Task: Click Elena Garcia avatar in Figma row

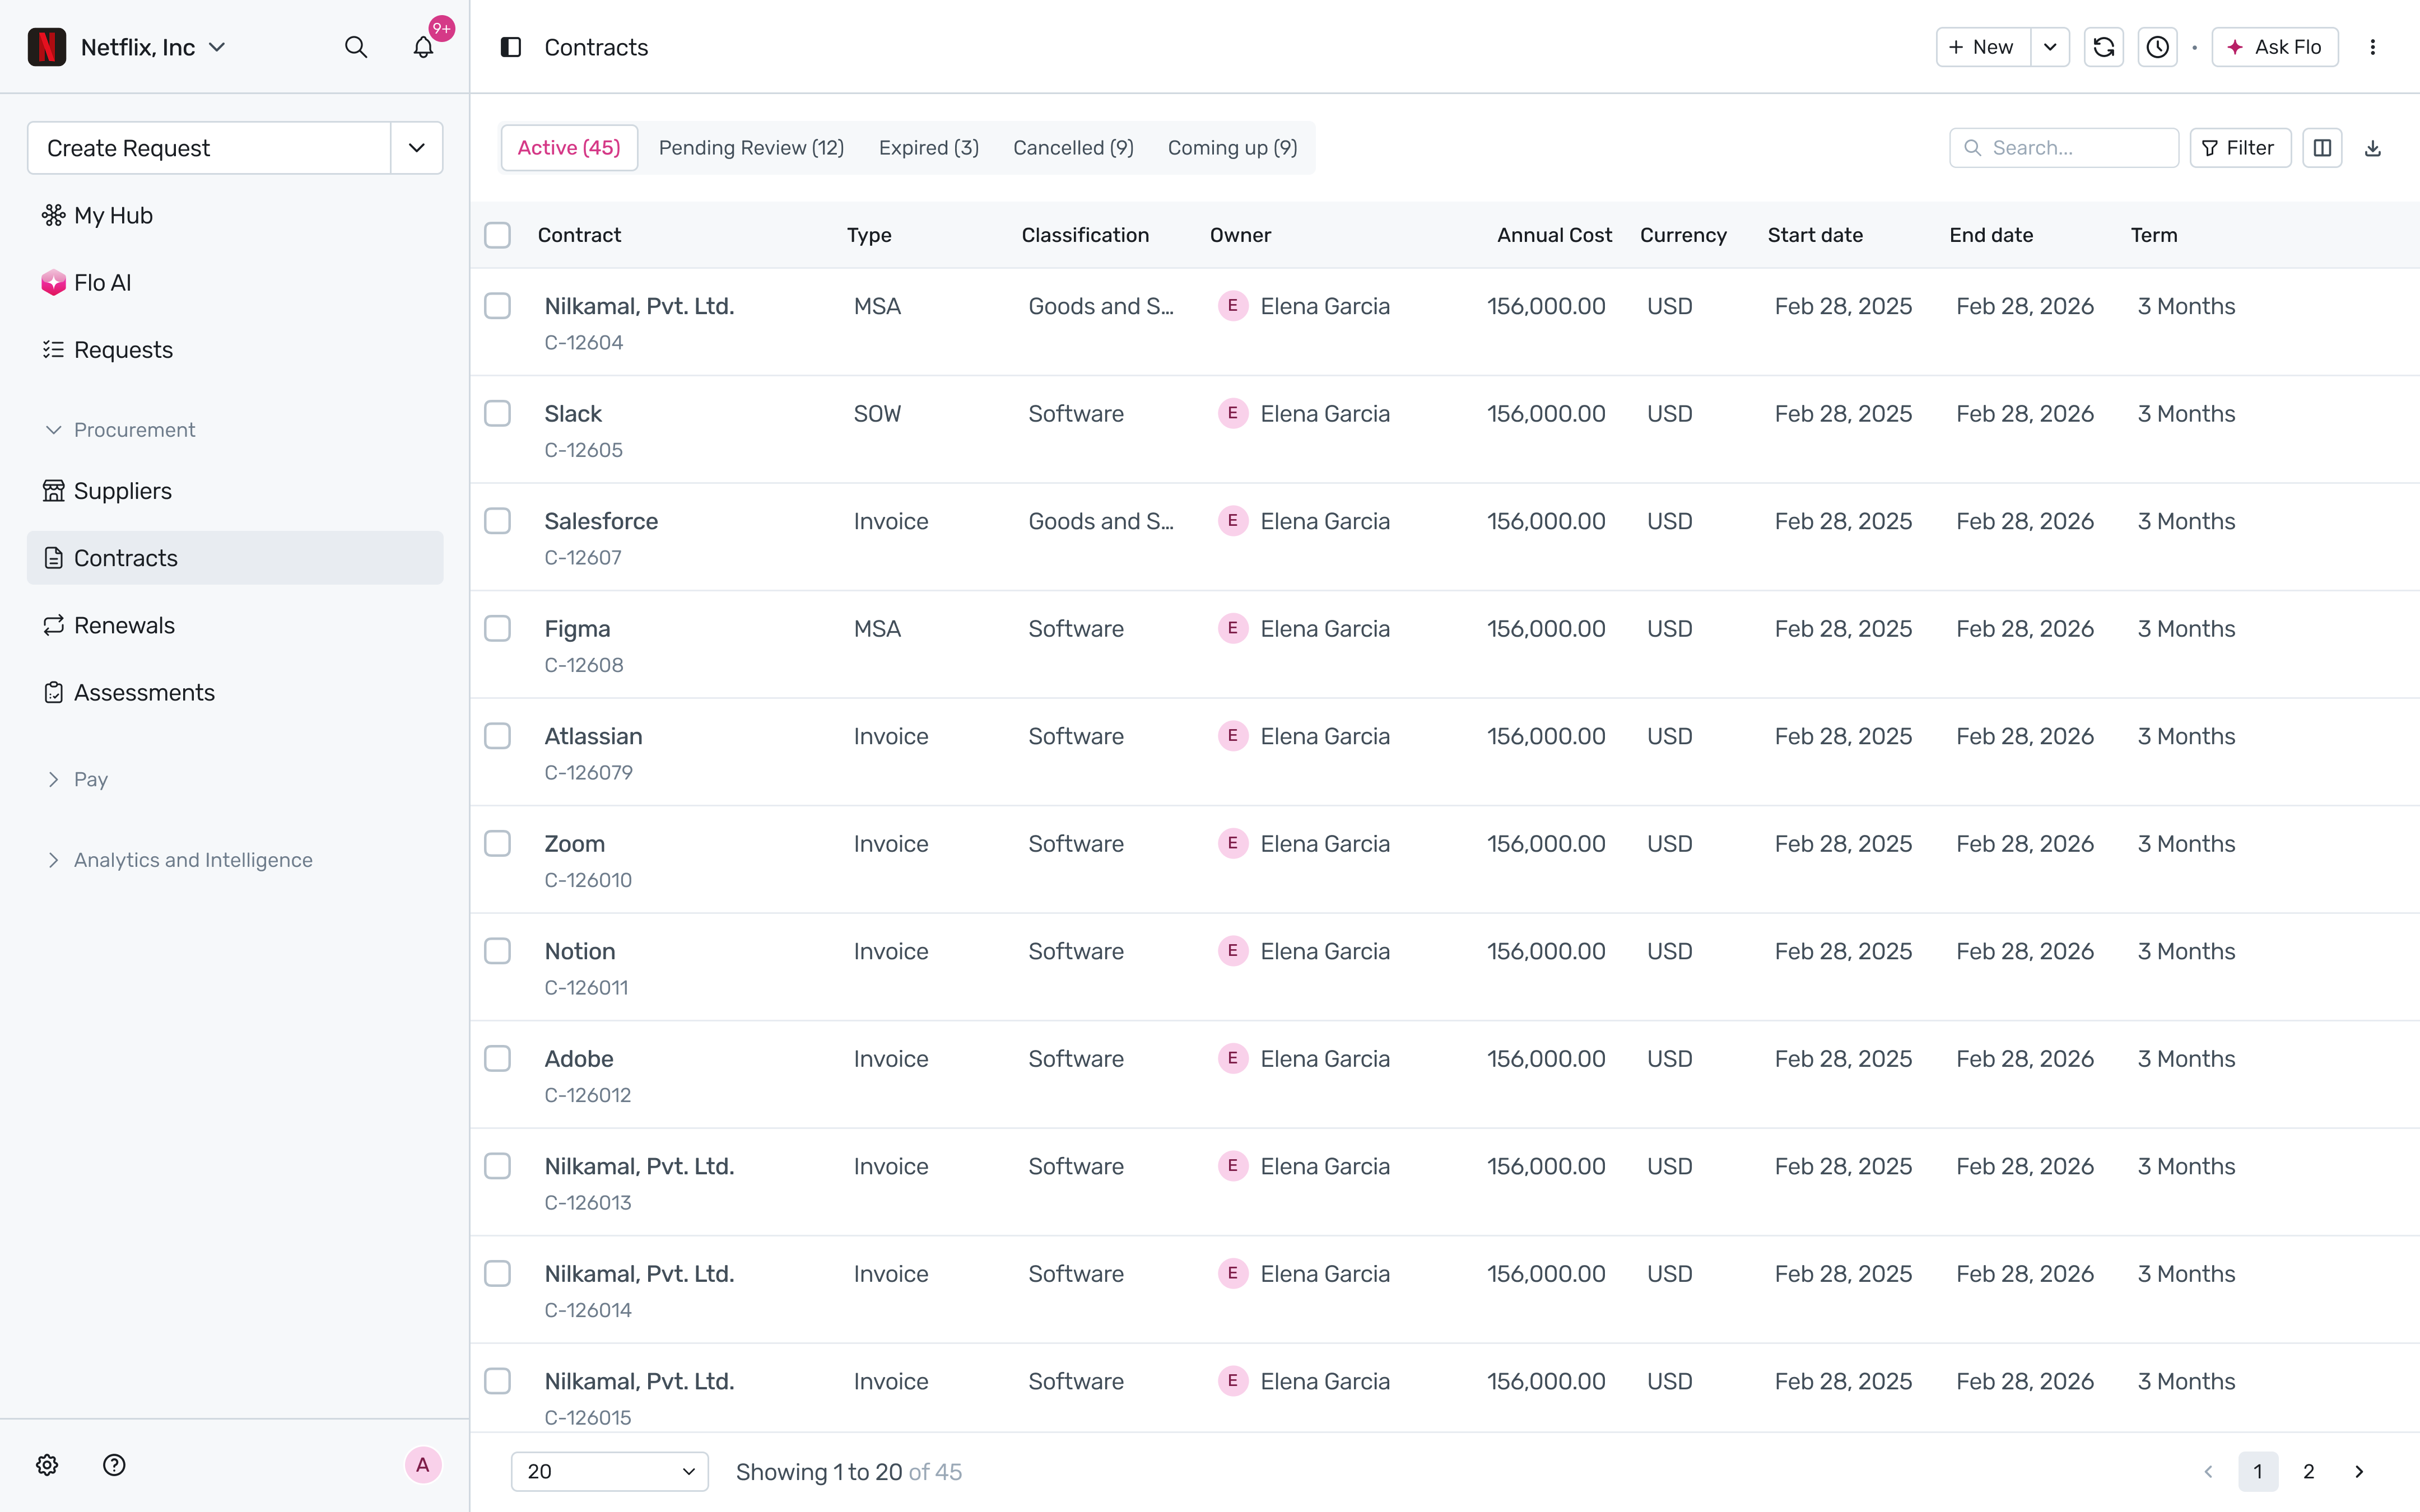Action: click(x=1233, y=628)
